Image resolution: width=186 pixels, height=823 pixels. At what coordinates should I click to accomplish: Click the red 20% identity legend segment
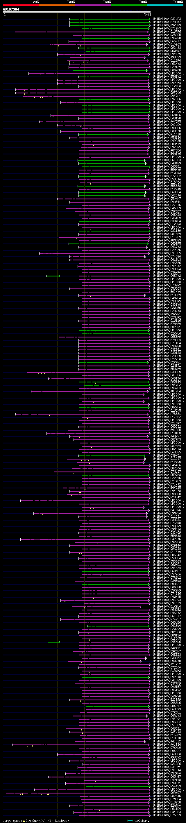tap(21, 5)
